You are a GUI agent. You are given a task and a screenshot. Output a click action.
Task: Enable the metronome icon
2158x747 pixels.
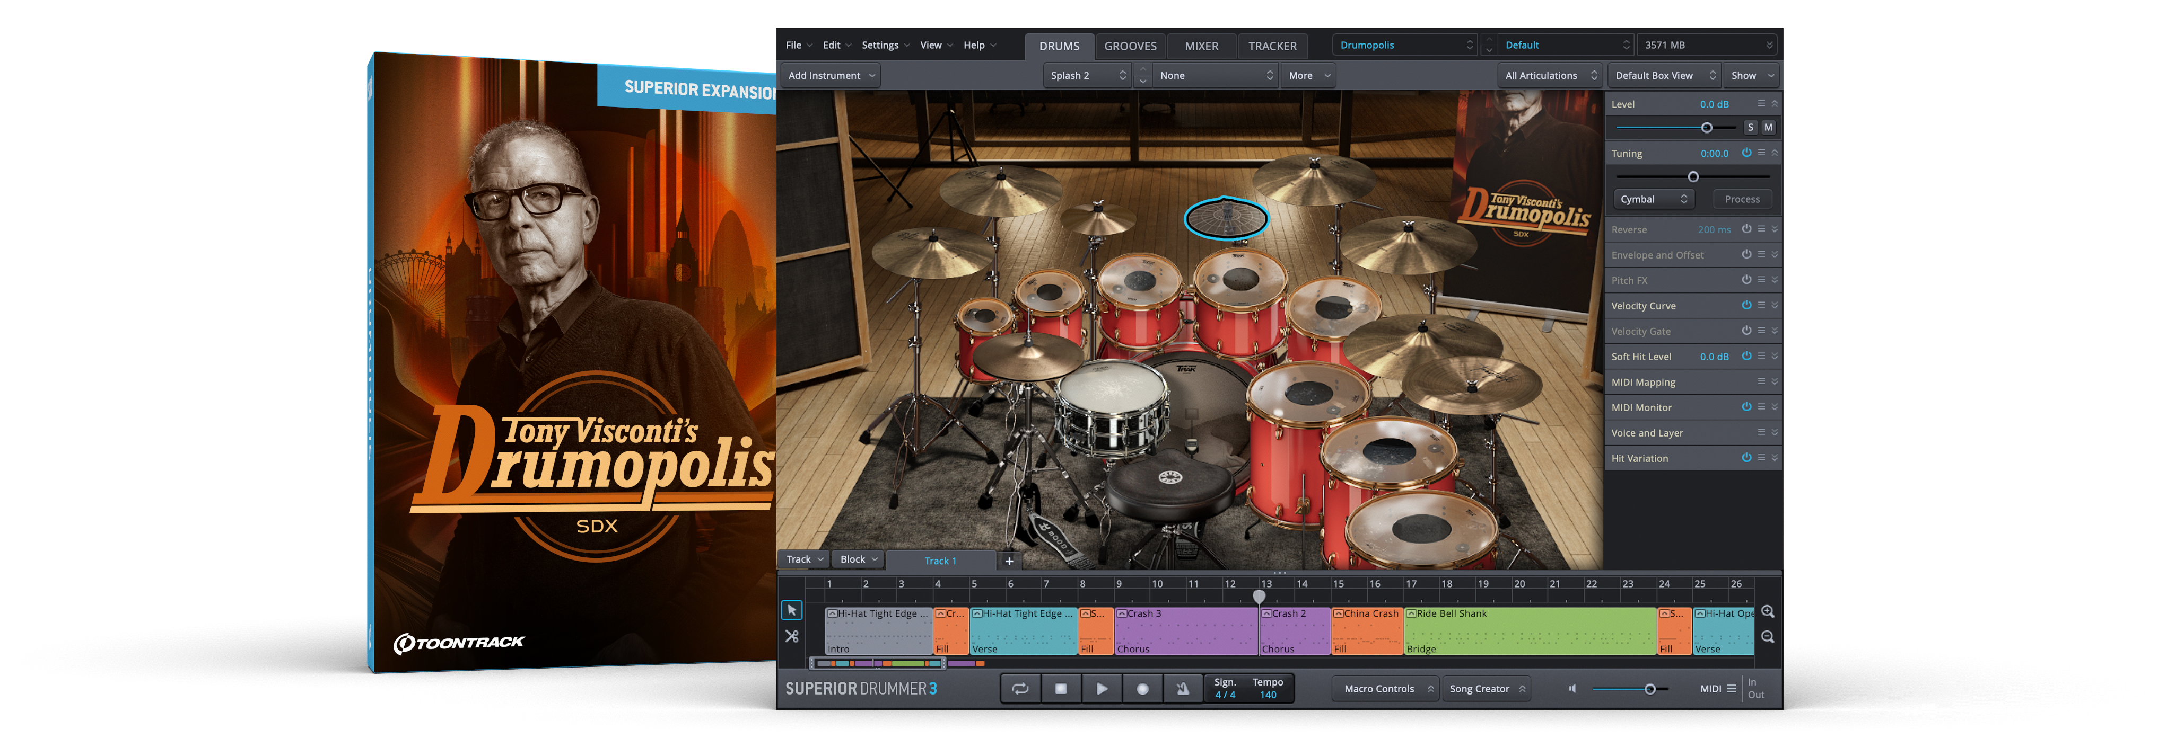pyautogui.click(x=1182, y=688)
